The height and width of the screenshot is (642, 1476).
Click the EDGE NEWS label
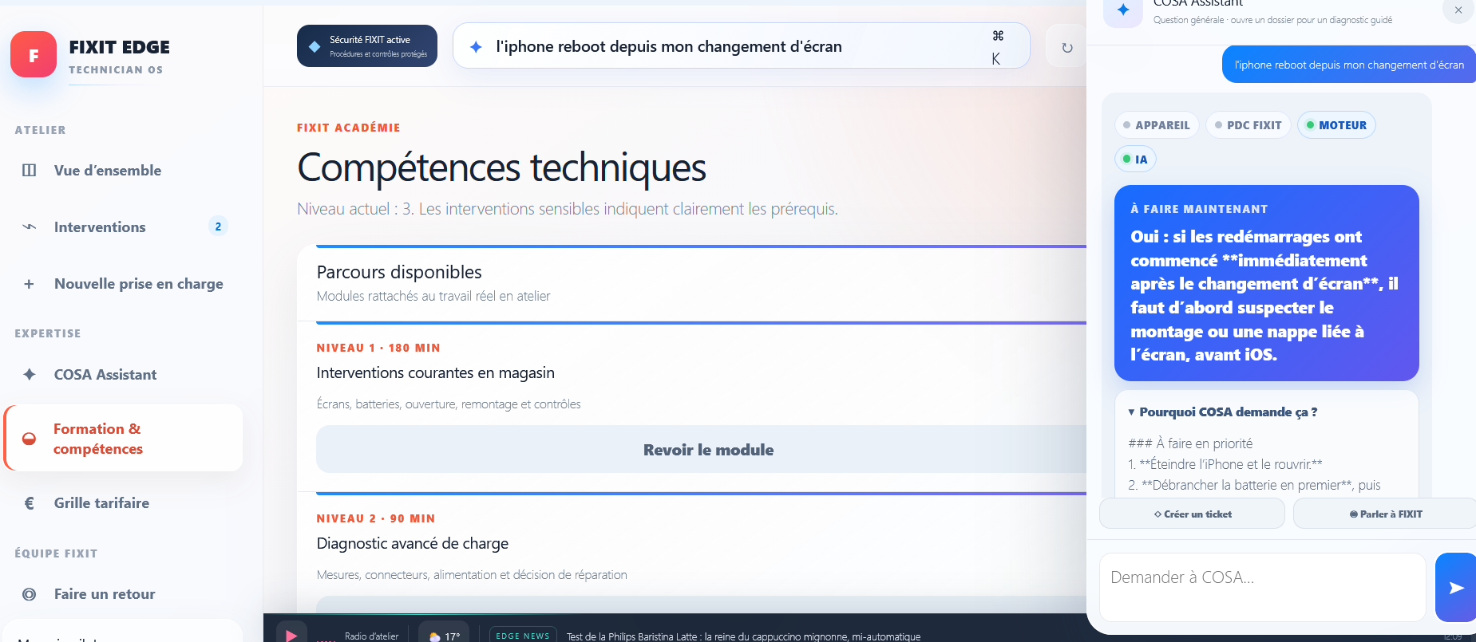[523, 636]
